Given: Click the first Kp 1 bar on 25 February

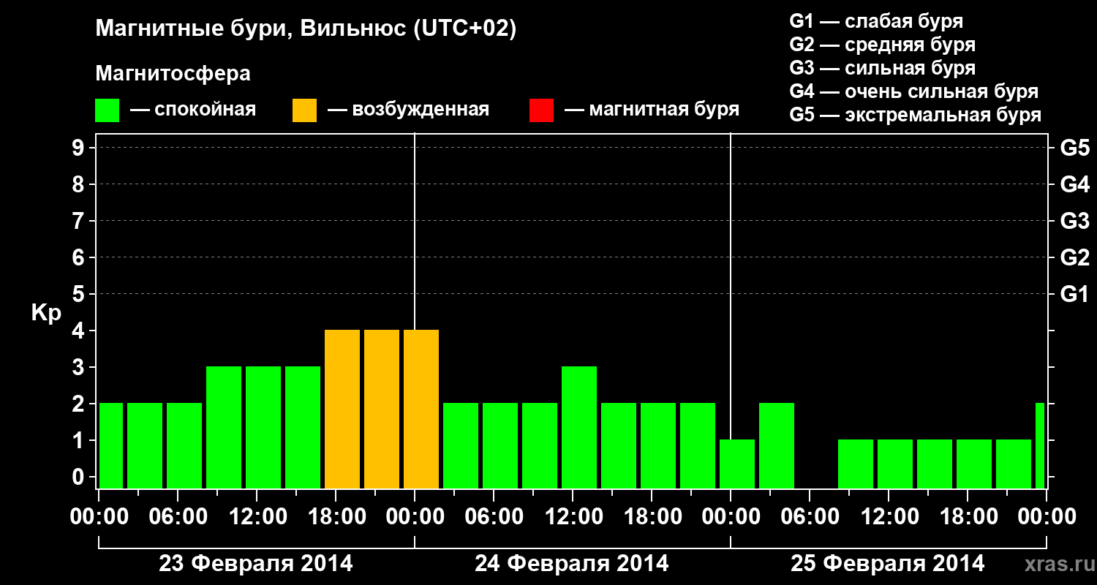Looking at the screenshot, I should (x=737, y=464).
